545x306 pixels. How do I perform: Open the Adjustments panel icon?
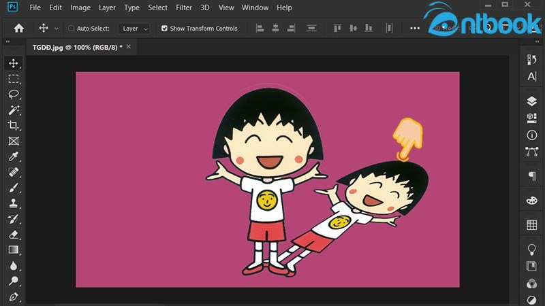point(532,300)
